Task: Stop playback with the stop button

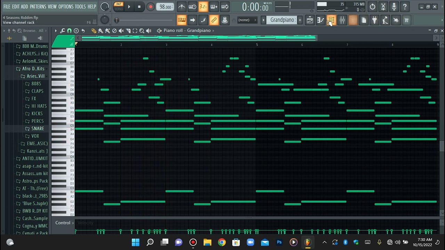Action: click(x=139, y=7)
